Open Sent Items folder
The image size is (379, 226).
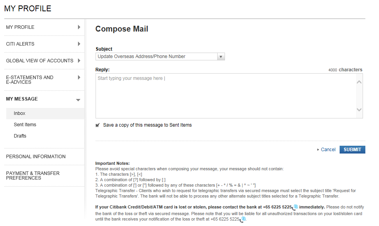[25, 125]
